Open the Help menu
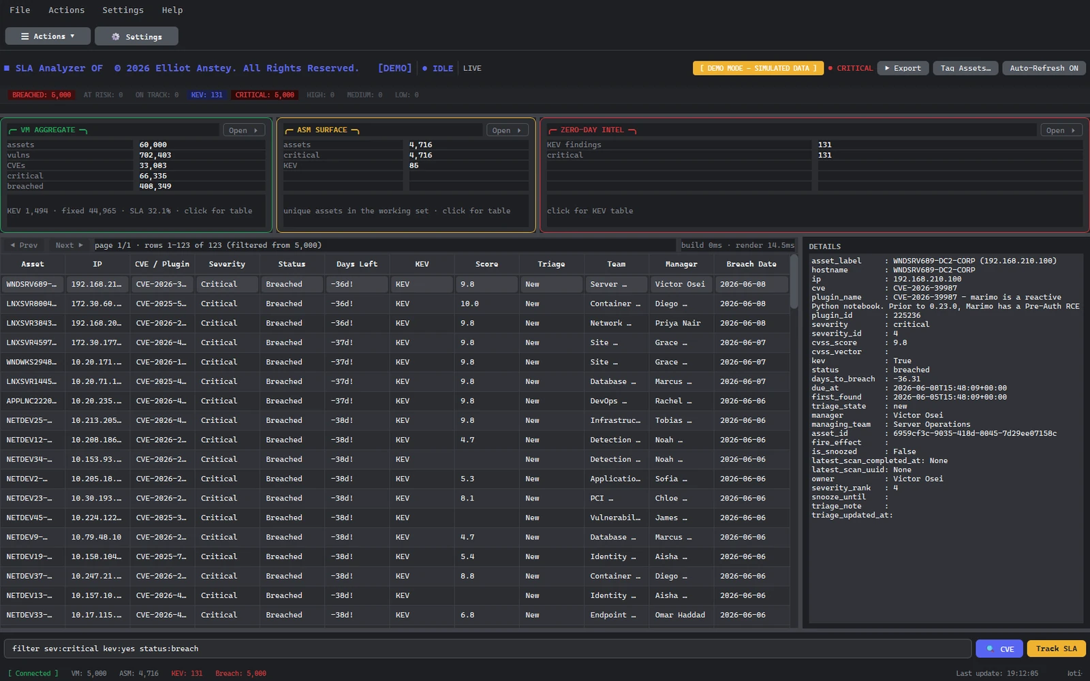Image resolution: width=1090 pixels, height=681 pixels. (172, 10)
